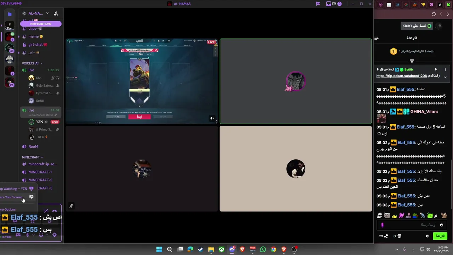Click the infinity points icon in Kick chat
The image size is (453, 255).
pyautogui.click(x=381, y=236)
